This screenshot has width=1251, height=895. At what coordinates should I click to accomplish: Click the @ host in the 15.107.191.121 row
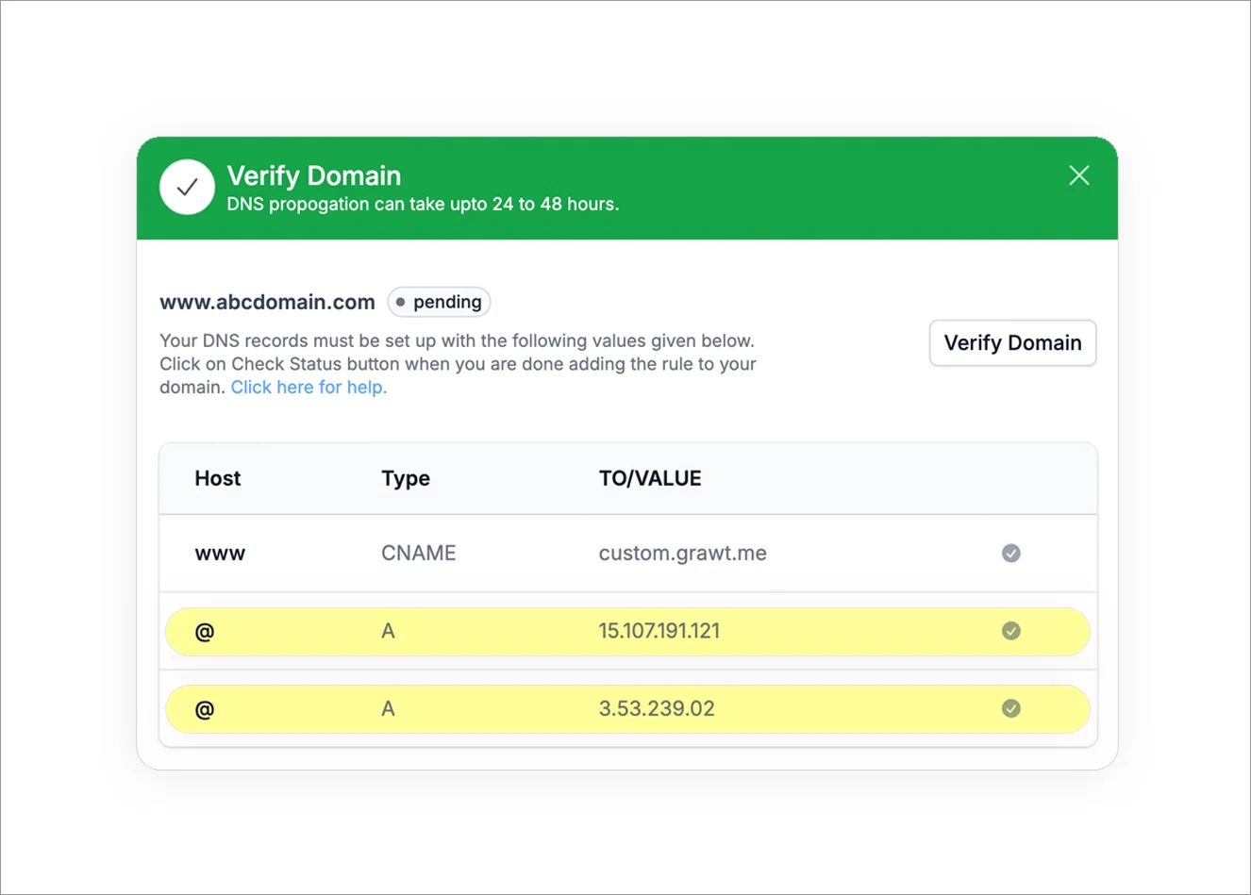[205, 632]
